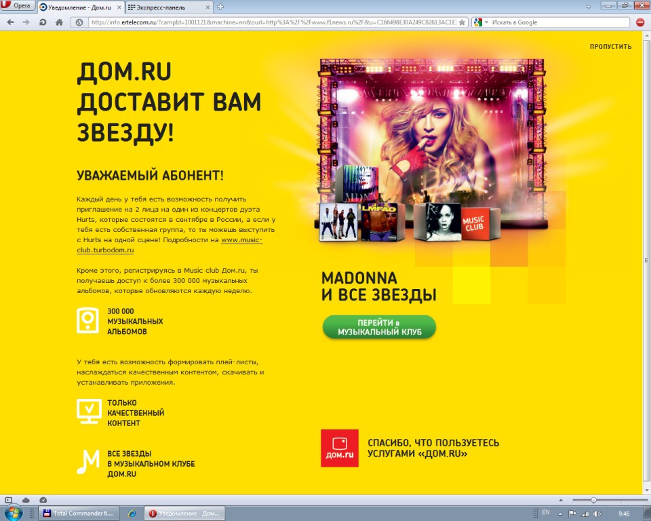Viewport: 651px width, 521px height.
Task: Click the speaker icon beside 300 000 альбомов
Action: (x=87, y=320)
